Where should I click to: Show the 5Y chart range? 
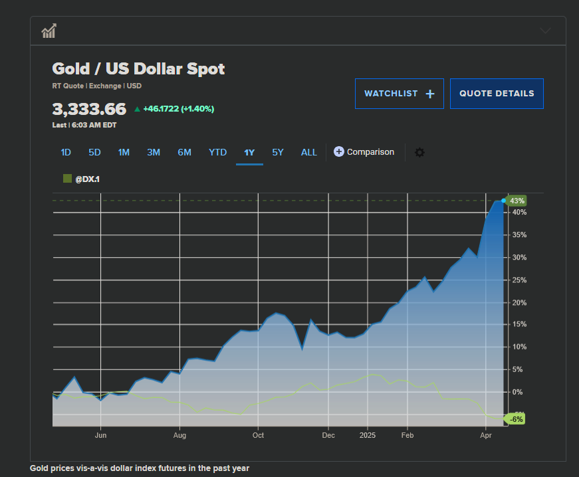coord(278,152)
